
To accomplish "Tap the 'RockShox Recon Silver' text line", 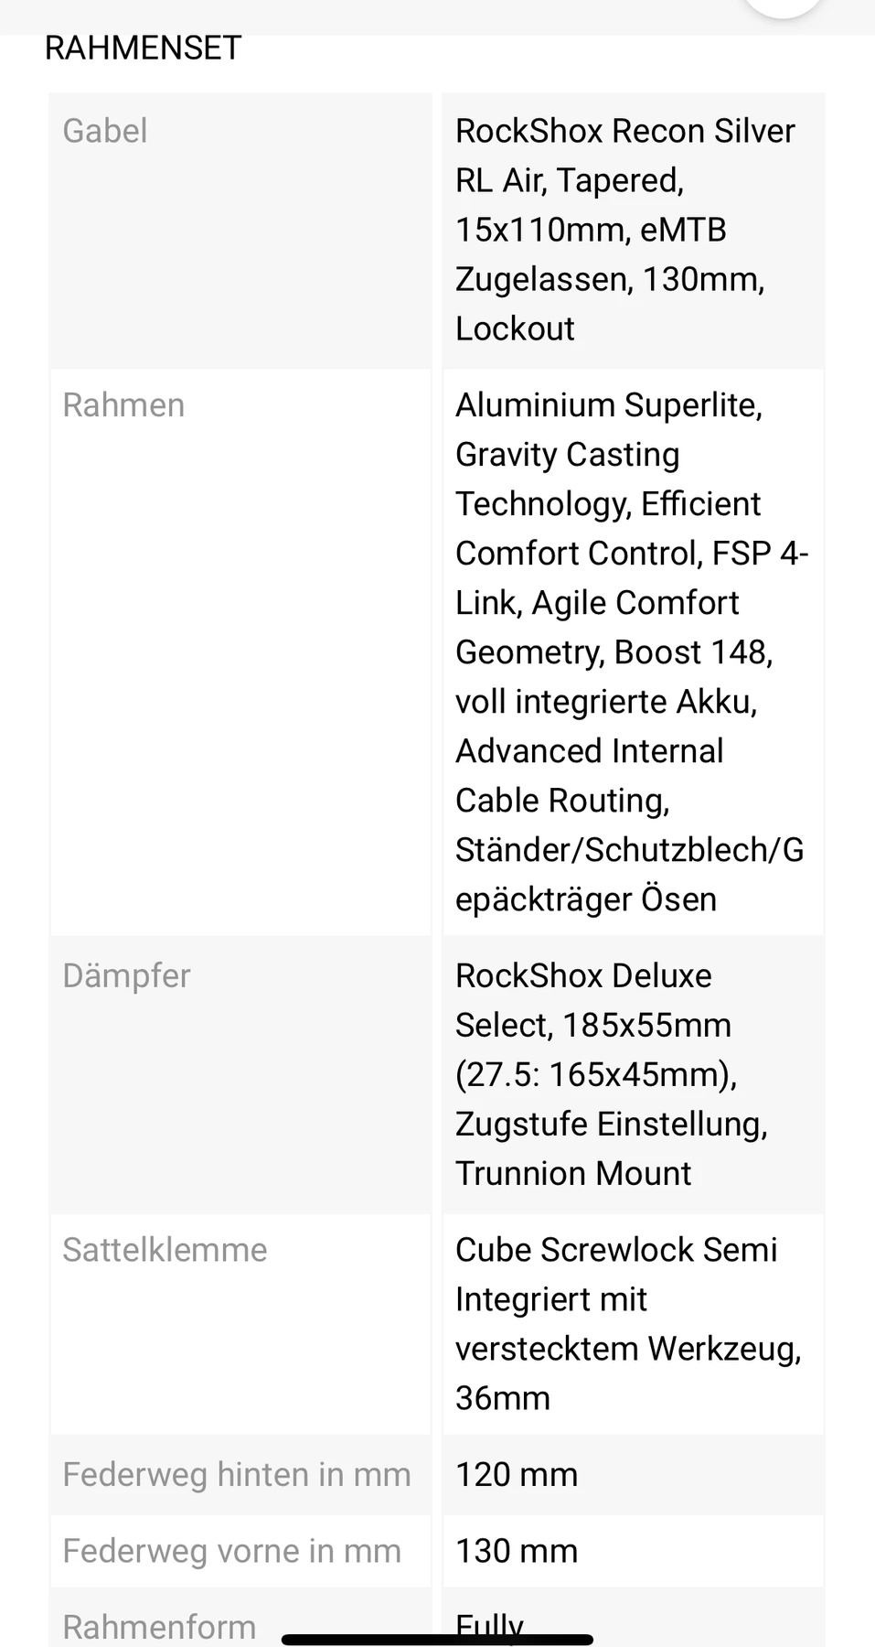I will point(624,131).
